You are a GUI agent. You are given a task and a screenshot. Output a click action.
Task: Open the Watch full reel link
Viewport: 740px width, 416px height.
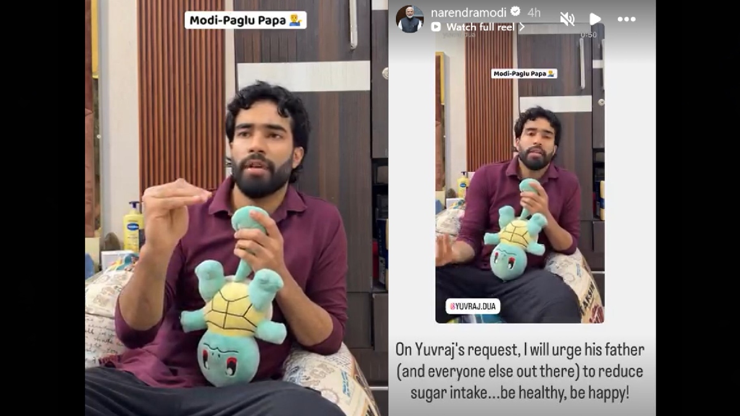point(477,27)
